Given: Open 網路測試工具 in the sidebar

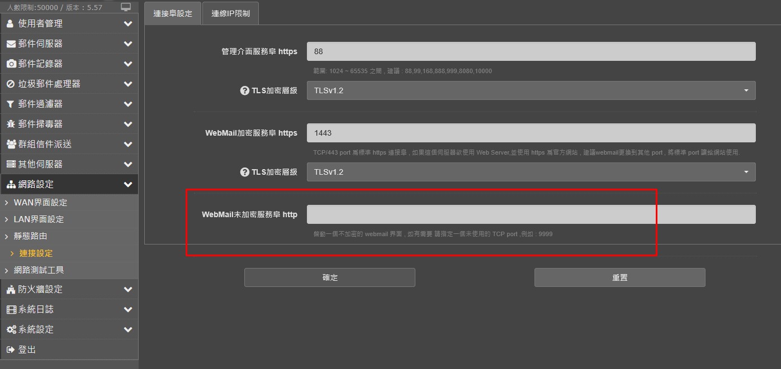Looking at the screenshot, I should click(39, 270).
